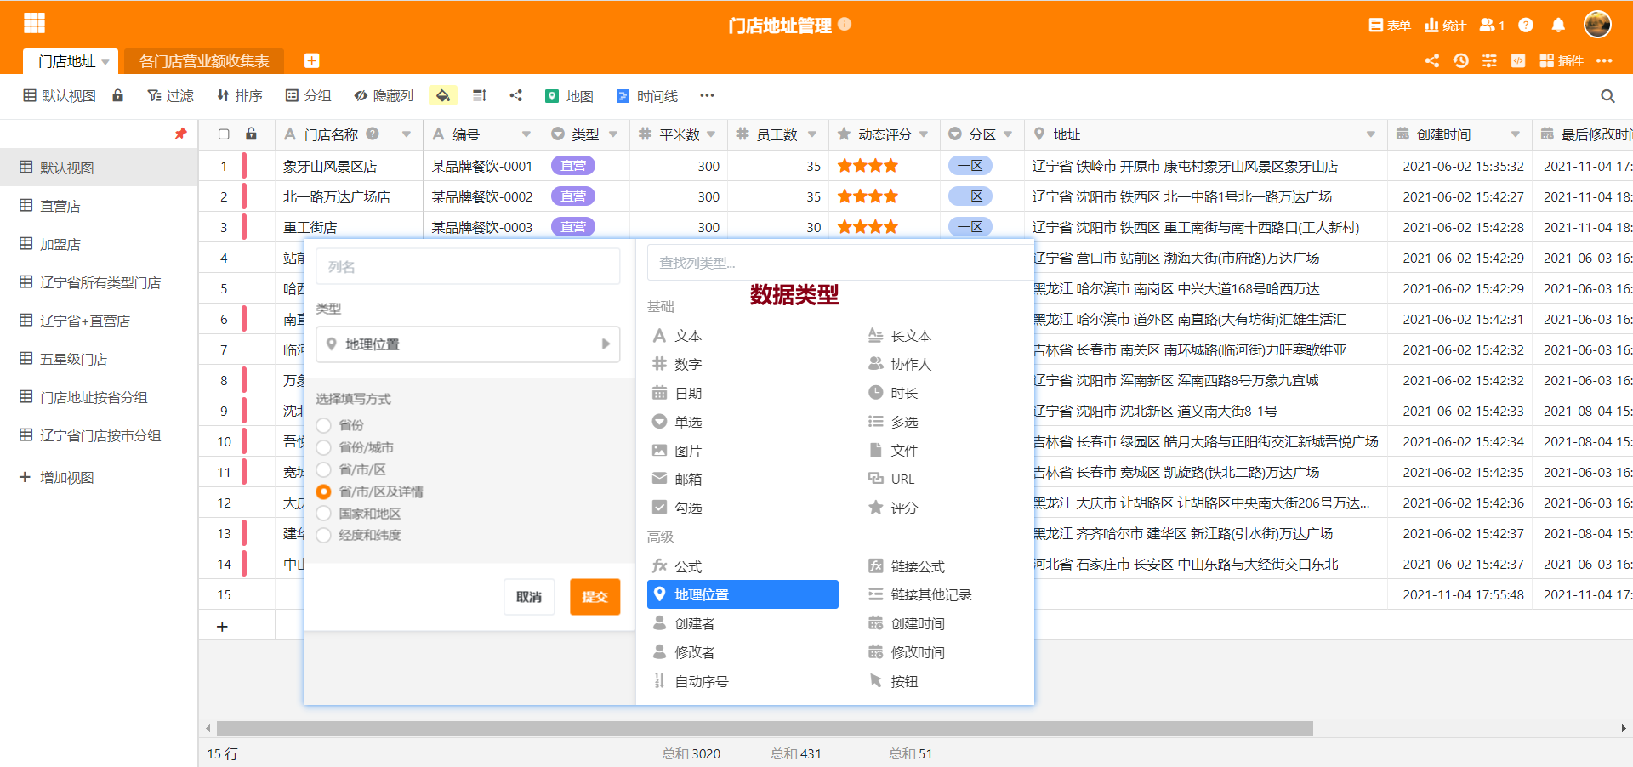The width and height of the screenshot is (1633, 767).
Task: Open the 直营店 view in sidebar
Action: tap(99, 206)
